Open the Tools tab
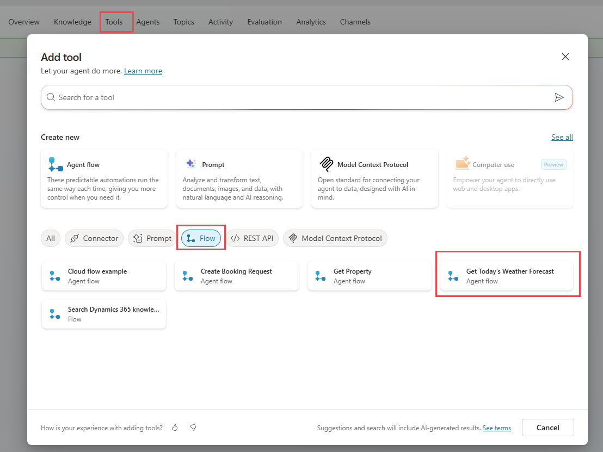The width and height of the screenshot is (603, 452). coord(114,22)
